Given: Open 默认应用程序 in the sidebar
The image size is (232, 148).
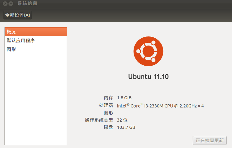Looking at the screenshot, I should [36, 41].
